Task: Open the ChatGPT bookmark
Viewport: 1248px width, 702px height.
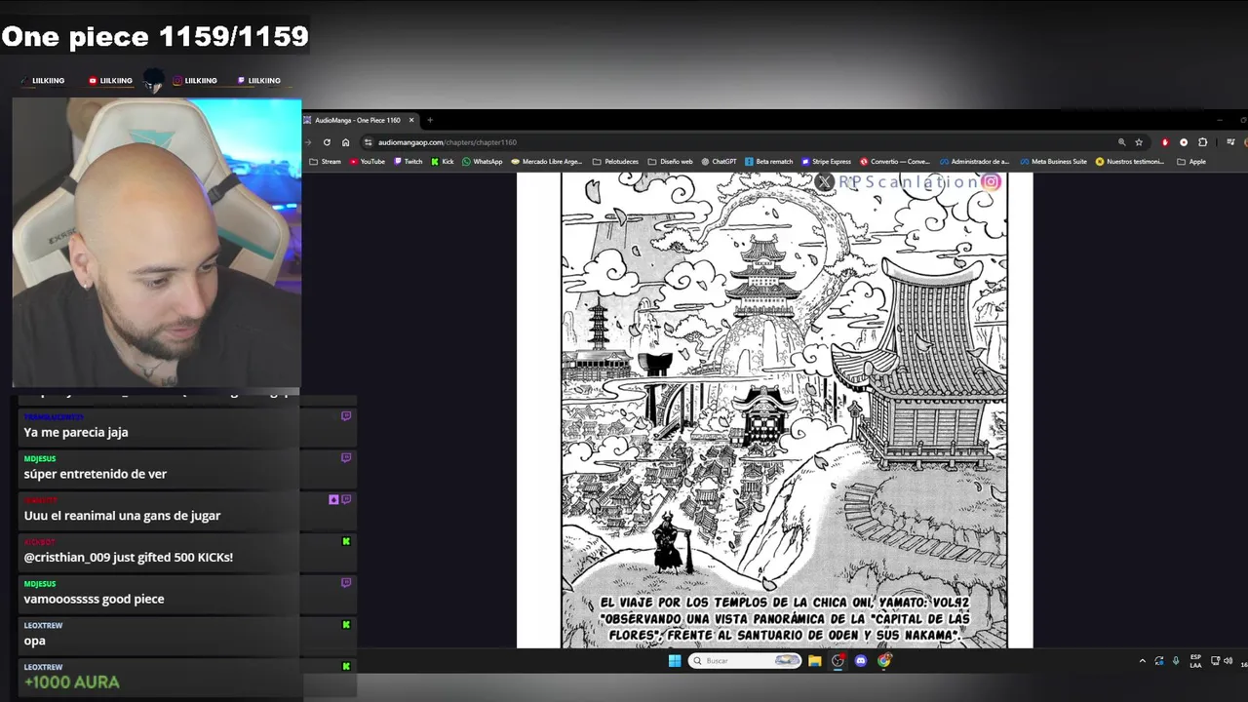Action: [x=719, y=162]
